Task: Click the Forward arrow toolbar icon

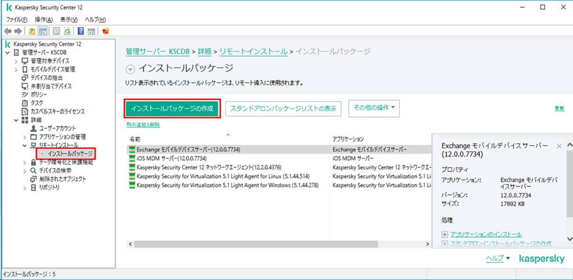Action: pos(18,31)
